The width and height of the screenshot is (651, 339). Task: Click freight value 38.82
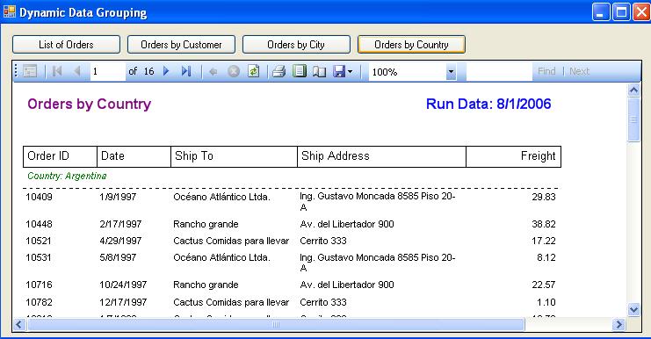(x=544, y=224)
